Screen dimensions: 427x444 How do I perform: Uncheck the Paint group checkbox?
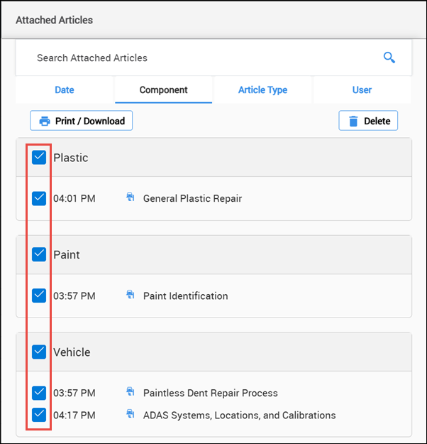coord(39,254)
